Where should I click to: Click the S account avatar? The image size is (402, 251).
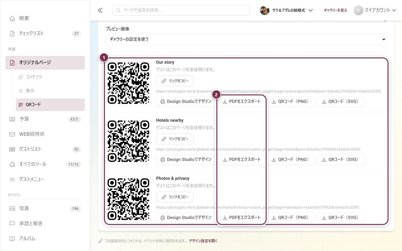click(358, 10)
